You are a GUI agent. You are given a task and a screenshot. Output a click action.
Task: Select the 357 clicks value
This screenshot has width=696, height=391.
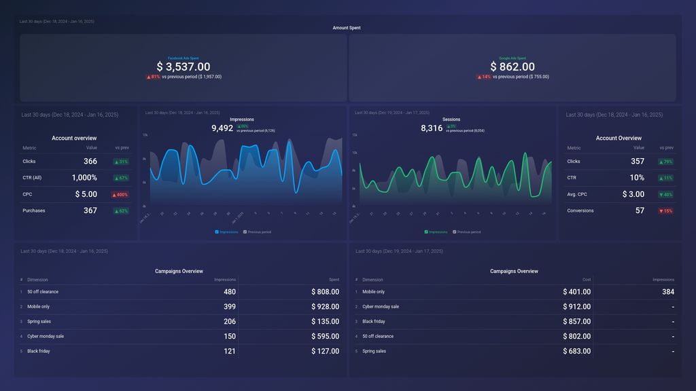[x=638, y=162]
